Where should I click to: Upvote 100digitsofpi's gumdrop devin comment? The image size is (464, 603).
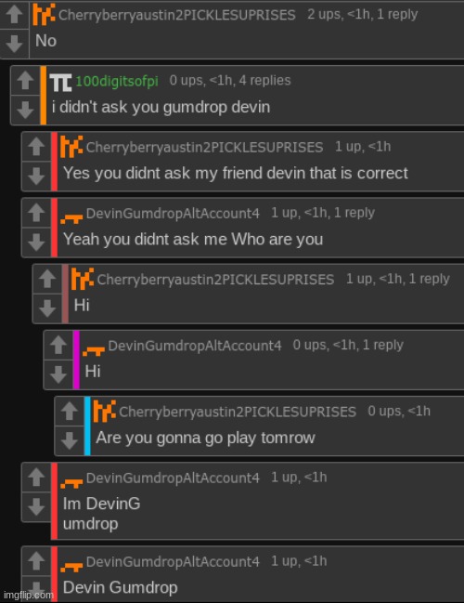pyautogui.click(x=25, y=81)
